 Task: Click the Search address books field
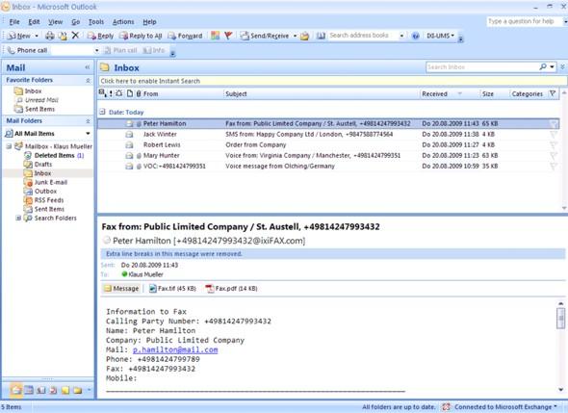click(x=363, y=36)
